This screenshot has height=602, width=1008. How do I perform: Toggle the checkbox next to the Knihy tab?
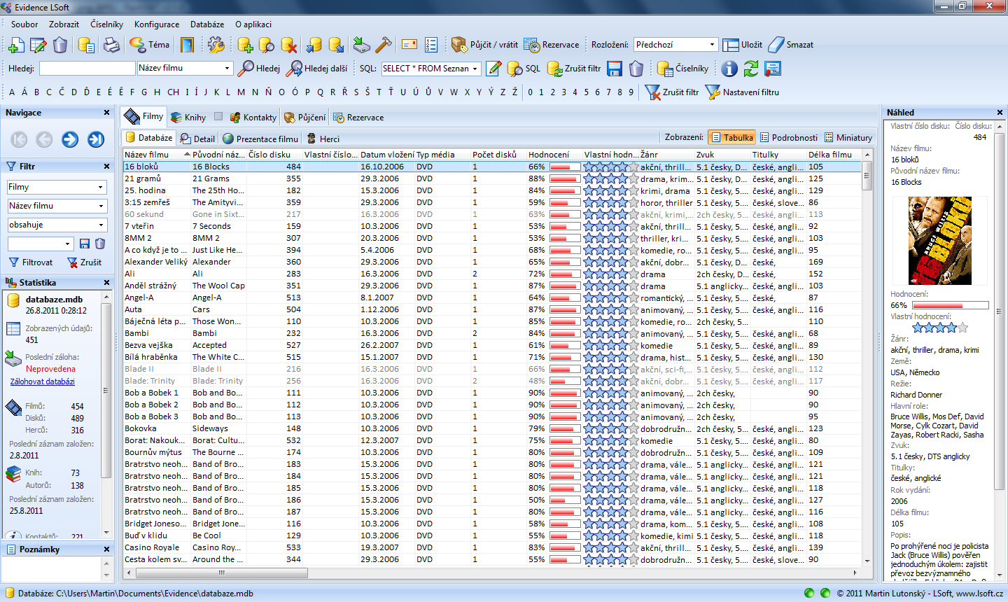tap(218, 117)
